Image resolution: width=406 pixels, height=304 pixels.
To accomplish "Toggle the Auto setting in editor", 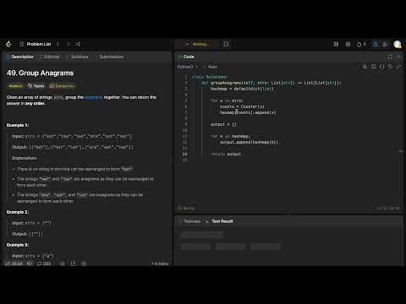I will (211, 67).
